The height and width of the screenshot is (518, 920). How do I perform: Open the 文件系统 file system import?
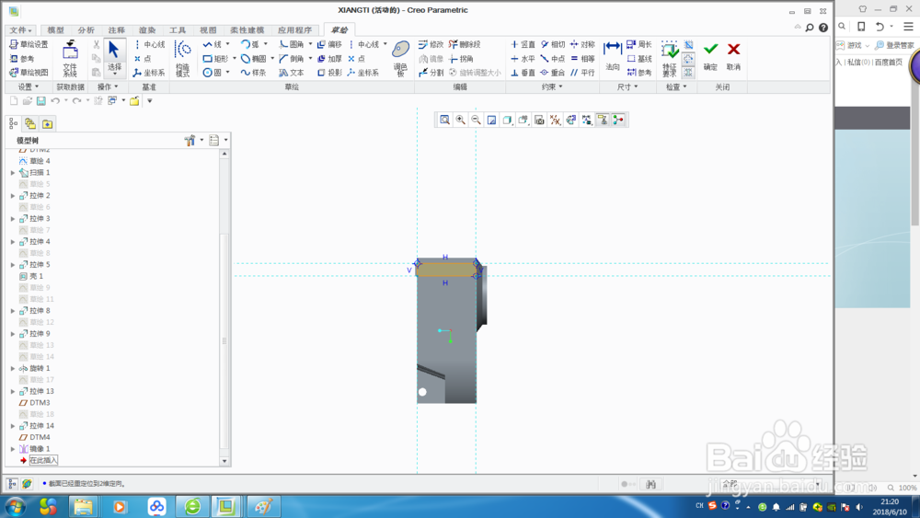click(x=70, y=59)
